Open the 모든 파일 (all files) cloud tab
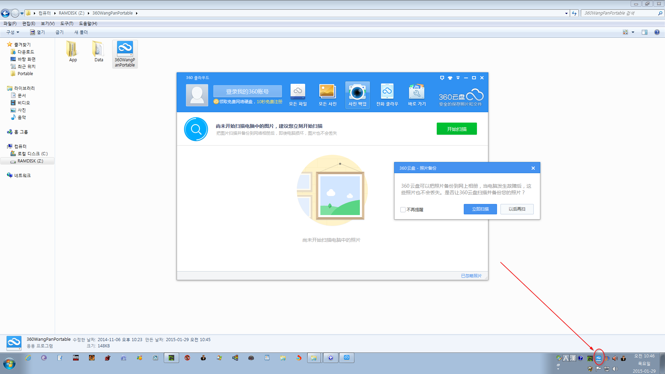665x374 pixels. [298, 95]
